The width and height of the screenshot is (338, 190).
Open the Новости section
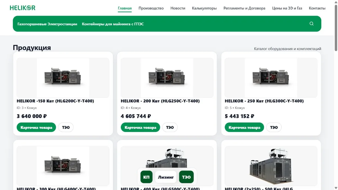(x=178, y=8)
